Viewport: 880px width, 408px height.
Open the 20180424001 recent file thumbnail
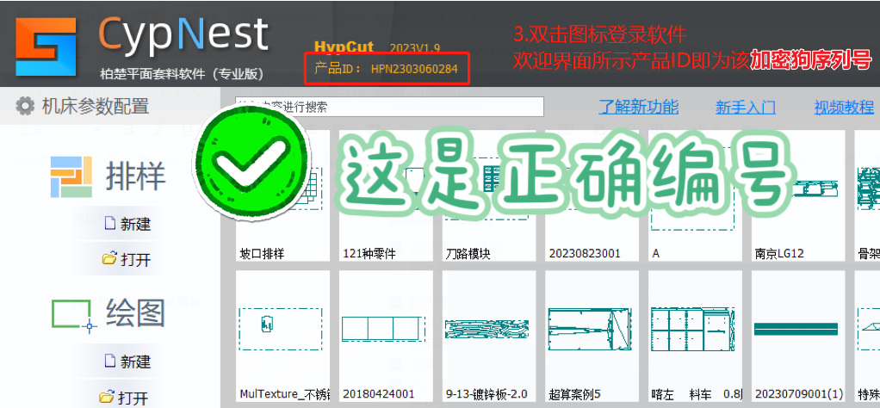point(386,337)
